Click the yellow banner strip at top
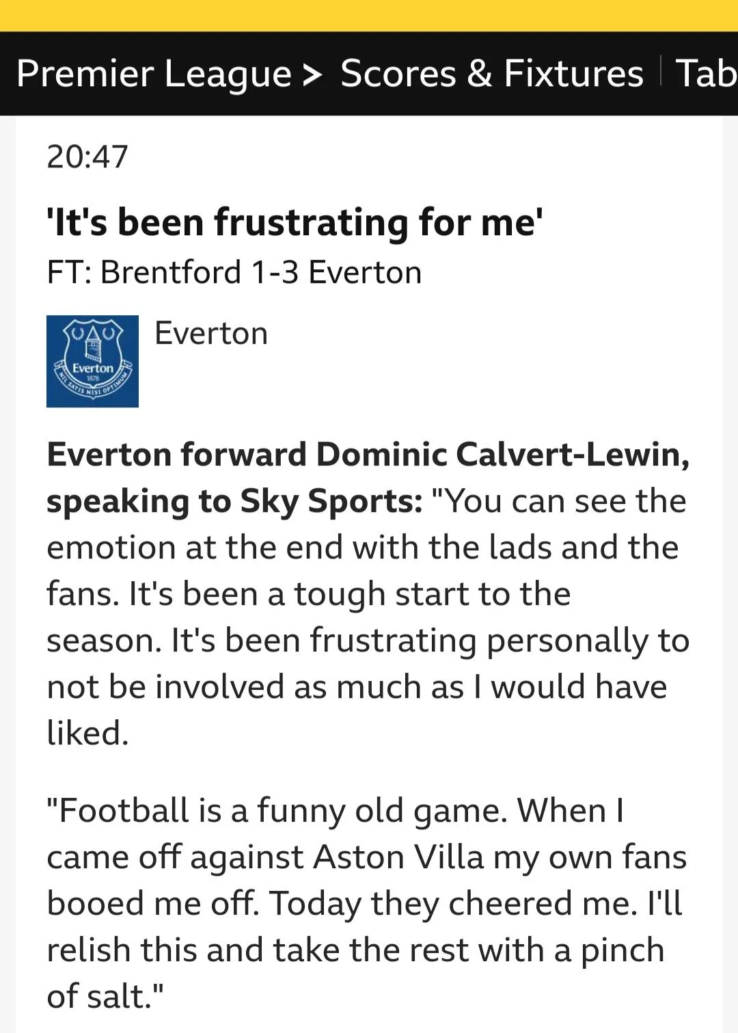The height and width of the screenshot is (1033, 738). click(x=369, y=15)
